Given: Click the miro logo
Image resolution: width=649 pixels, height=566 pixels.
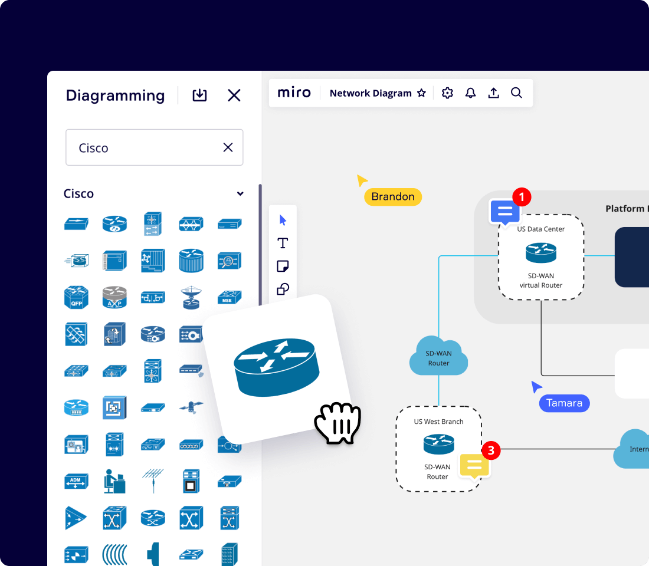Looking at the screenshot, I should coord(294,92).
